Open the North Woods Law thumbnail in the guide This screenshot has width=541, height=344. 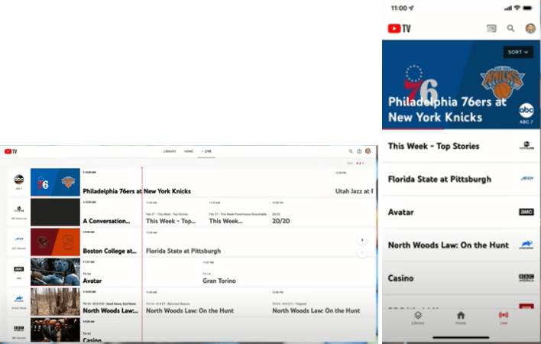[x=55, y=301]
